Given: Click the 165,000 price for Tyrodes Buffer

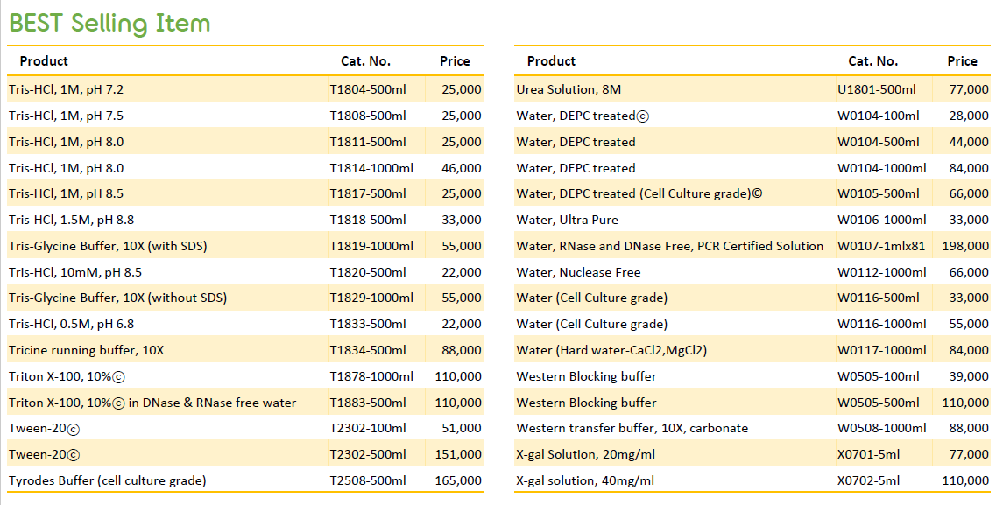Looking at the screenshot, I should point(458,480).
